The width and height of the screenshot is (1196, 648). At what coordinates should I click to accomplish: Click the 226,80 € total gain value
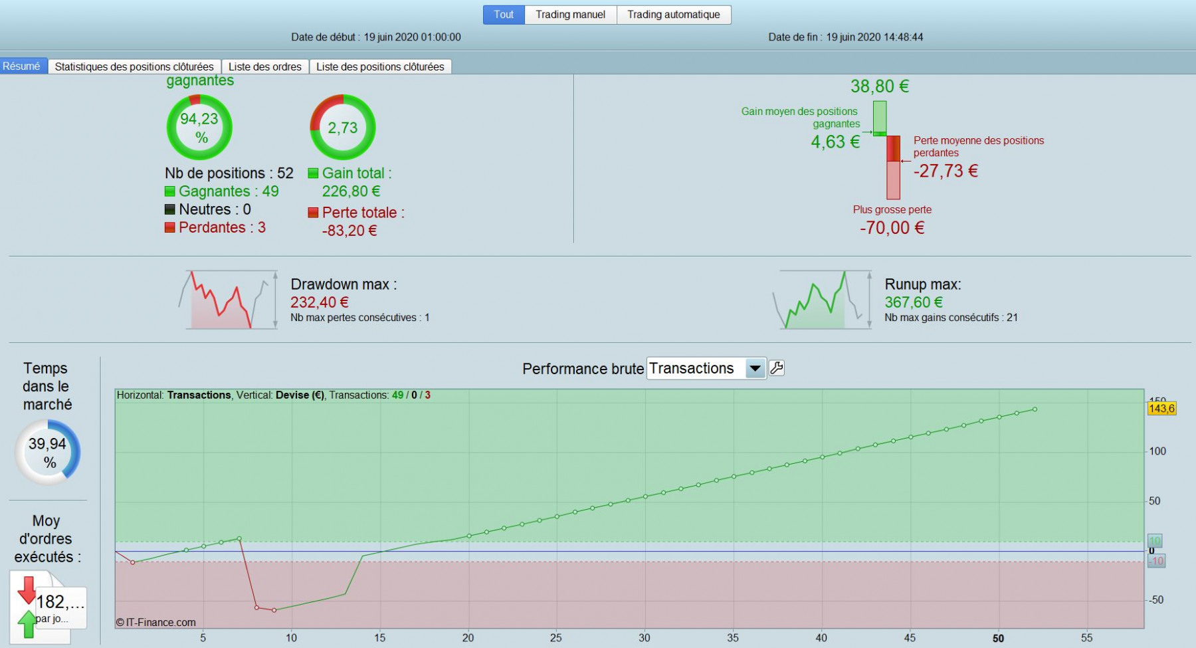pos(351,191)
